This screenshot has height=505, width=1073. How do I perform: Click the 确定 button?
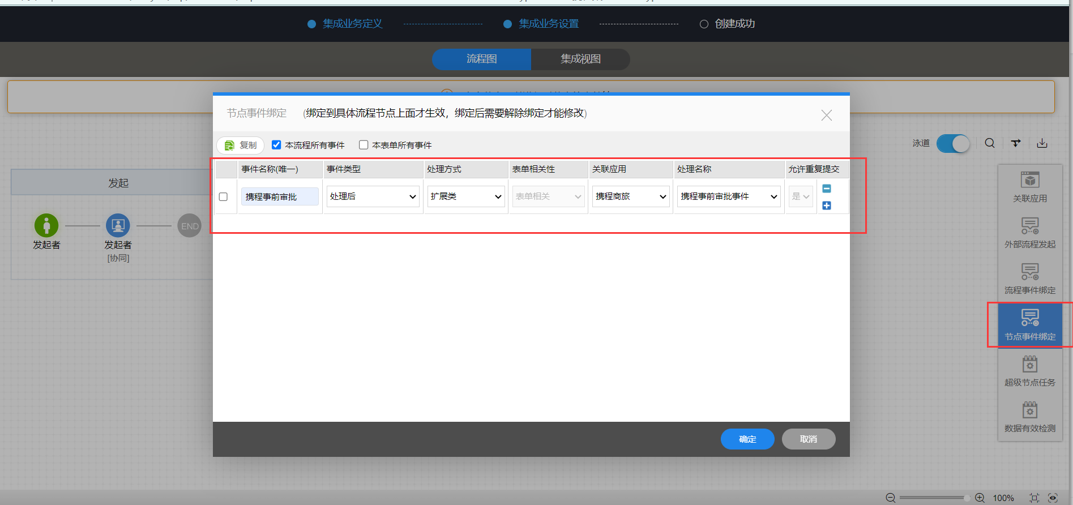point(747,439)
